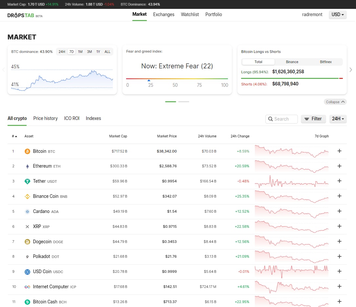
Task: Add Cardano with its plus icon
Action: (x=339, y=211)
